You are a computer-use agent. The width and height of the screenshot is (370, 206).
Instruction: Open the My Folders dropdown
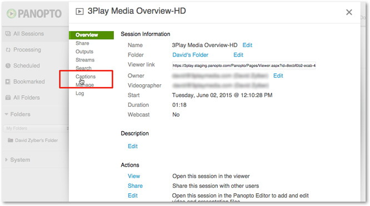pos(36,128)
